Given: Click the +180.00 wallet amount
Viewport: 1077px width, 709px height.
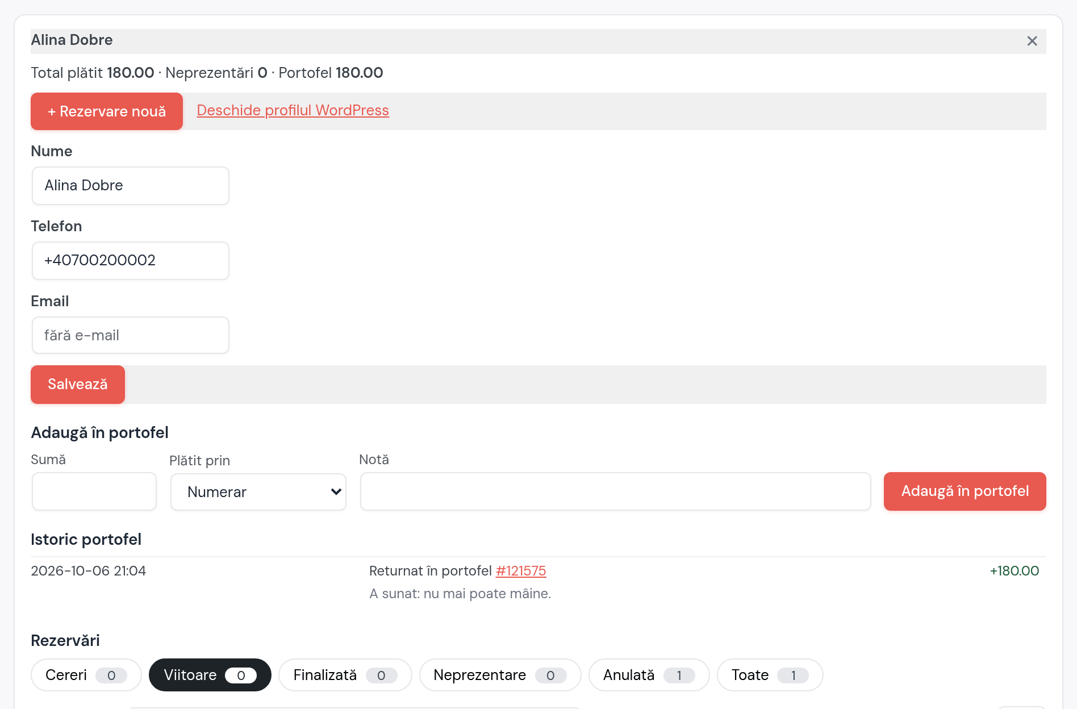Looking at the screenshot, I should (x=1015, y=571).
